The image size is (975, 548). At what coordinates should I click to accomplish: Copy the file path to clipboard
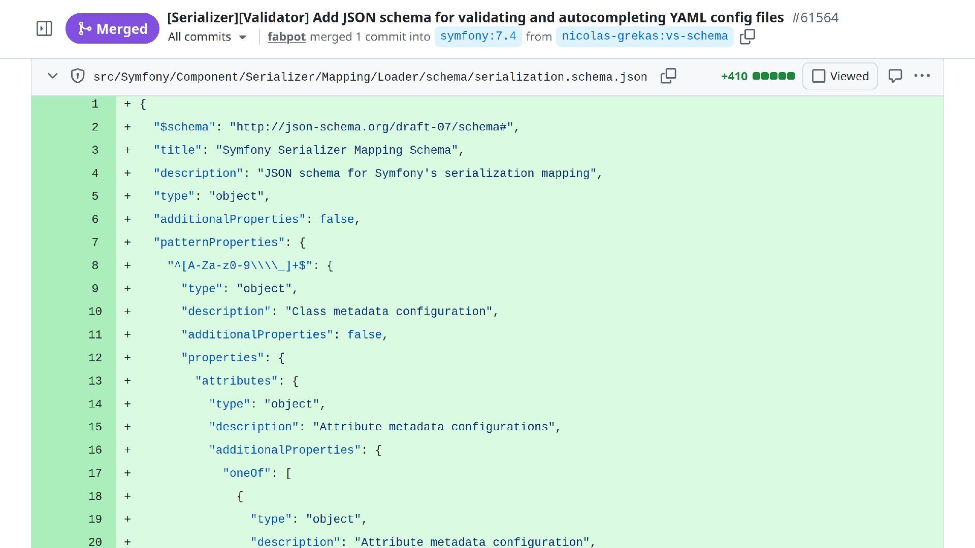[668, 76]
